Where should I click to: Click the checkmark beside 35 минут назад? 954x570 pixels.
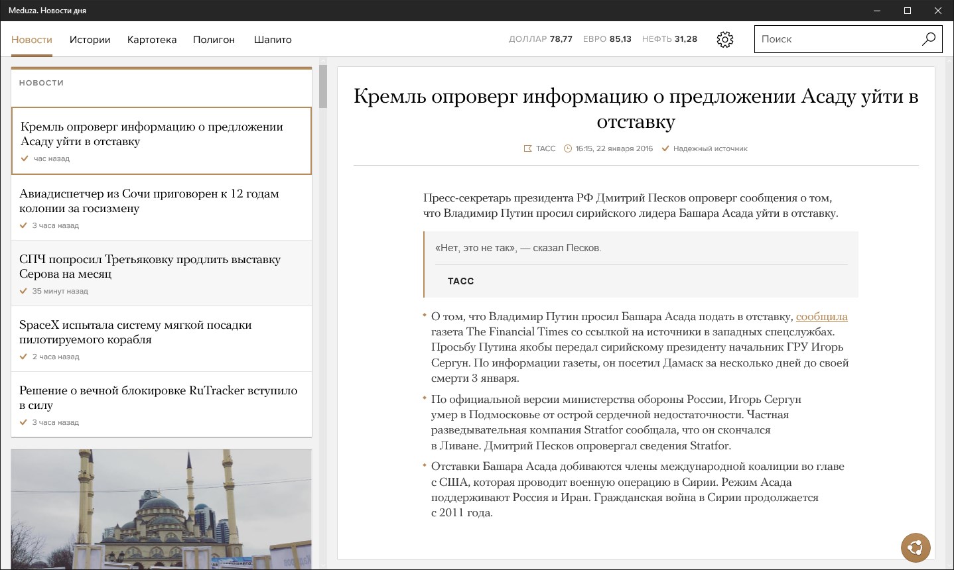(x=23, y=291)
